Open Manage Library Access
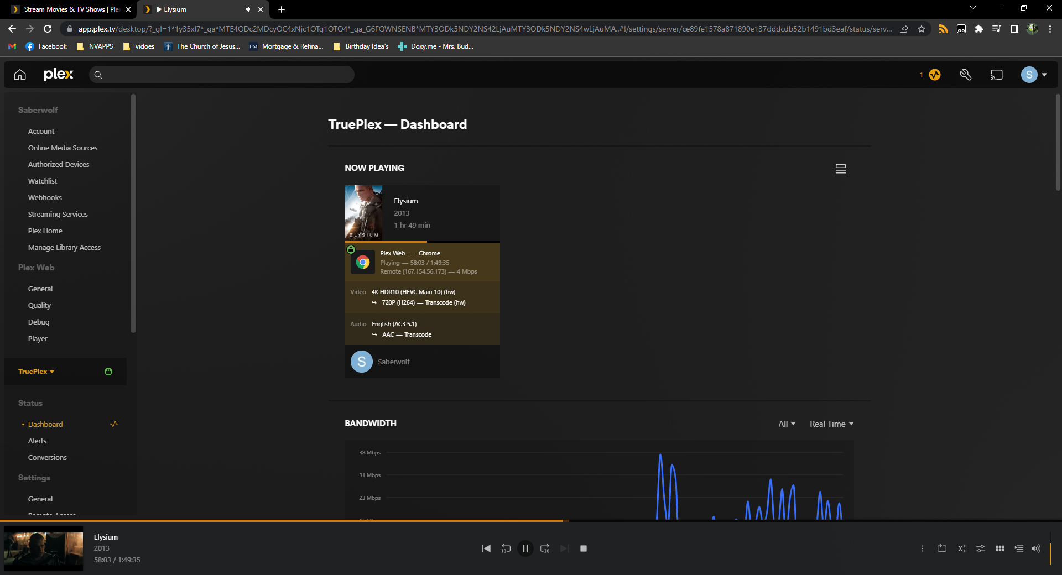 pos(64,248)
